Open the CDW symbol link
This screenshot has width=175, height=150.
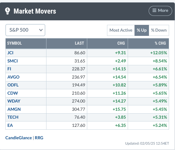(13, 93)
